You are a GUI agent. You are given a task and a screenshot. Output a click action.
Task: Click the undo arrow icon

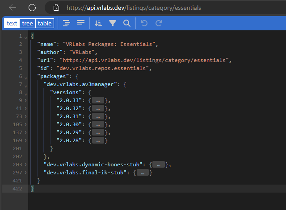click(x=144, y=23)
